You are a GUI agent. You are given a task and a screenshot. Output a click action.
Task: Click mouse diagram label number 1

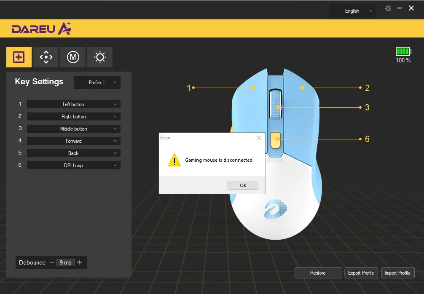pos(189,88)
